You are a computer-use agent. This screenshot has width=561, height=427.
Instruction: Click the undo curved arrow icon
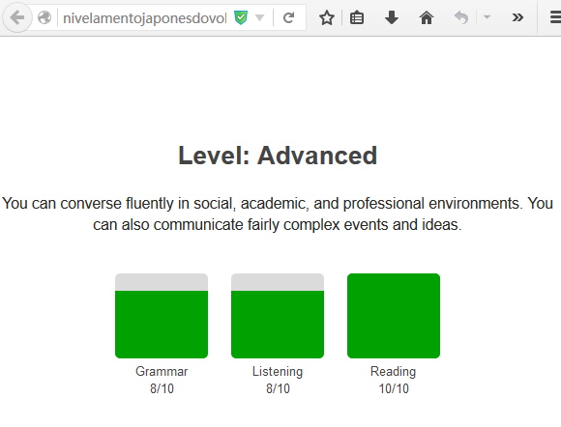click(461, 17)
